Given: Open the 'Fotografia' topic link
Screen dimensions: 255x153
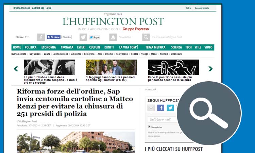Looking at the screenshot, I should [89, 54].
